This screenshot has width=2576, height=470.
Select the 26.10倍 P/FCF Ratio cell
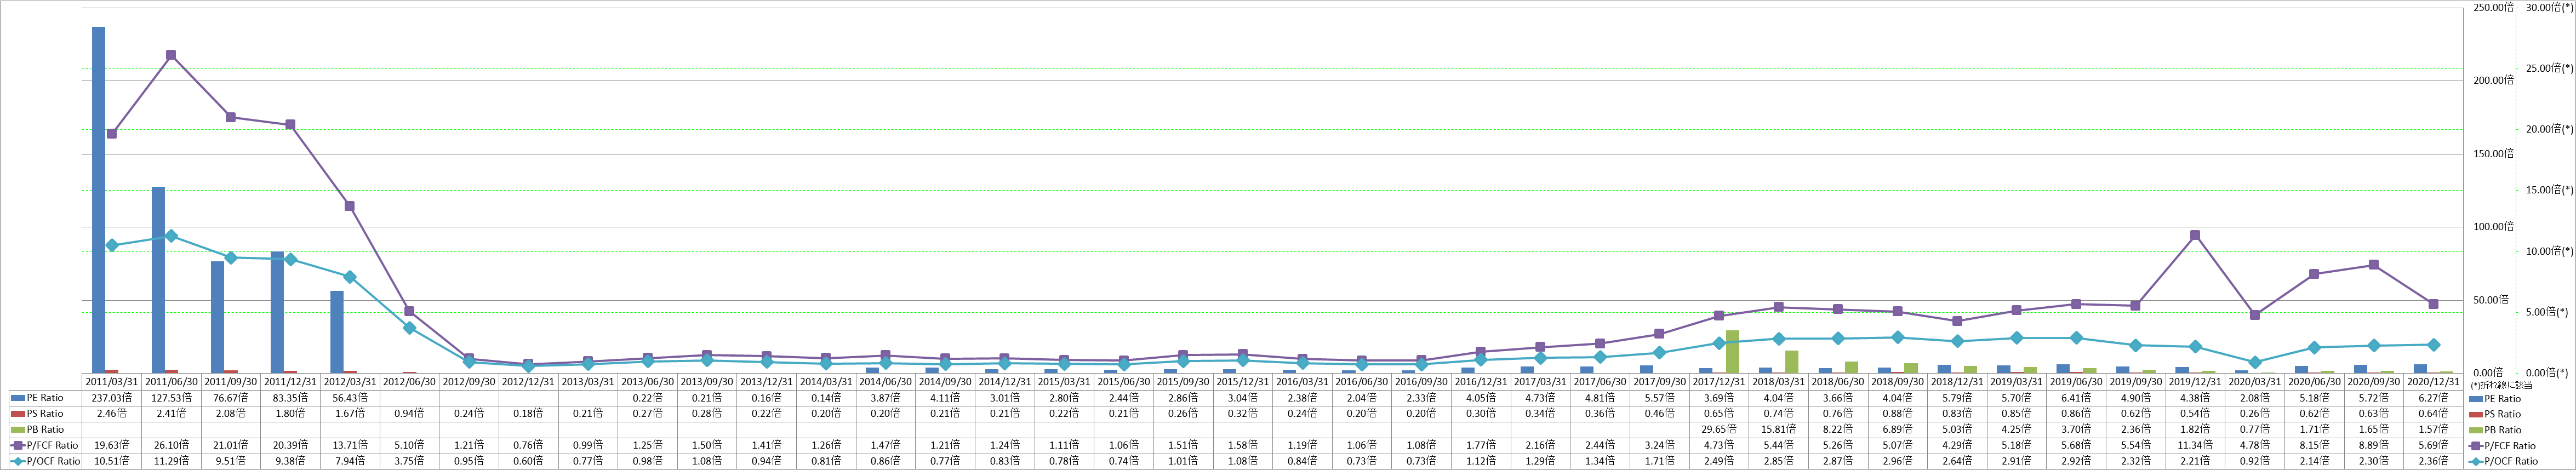tap(171, 446)
